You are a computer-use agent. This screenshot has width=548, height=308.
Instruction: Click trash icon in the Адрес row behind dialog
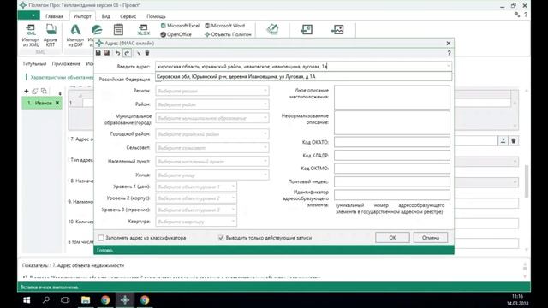pyautogui.click(x=514, y=141)
